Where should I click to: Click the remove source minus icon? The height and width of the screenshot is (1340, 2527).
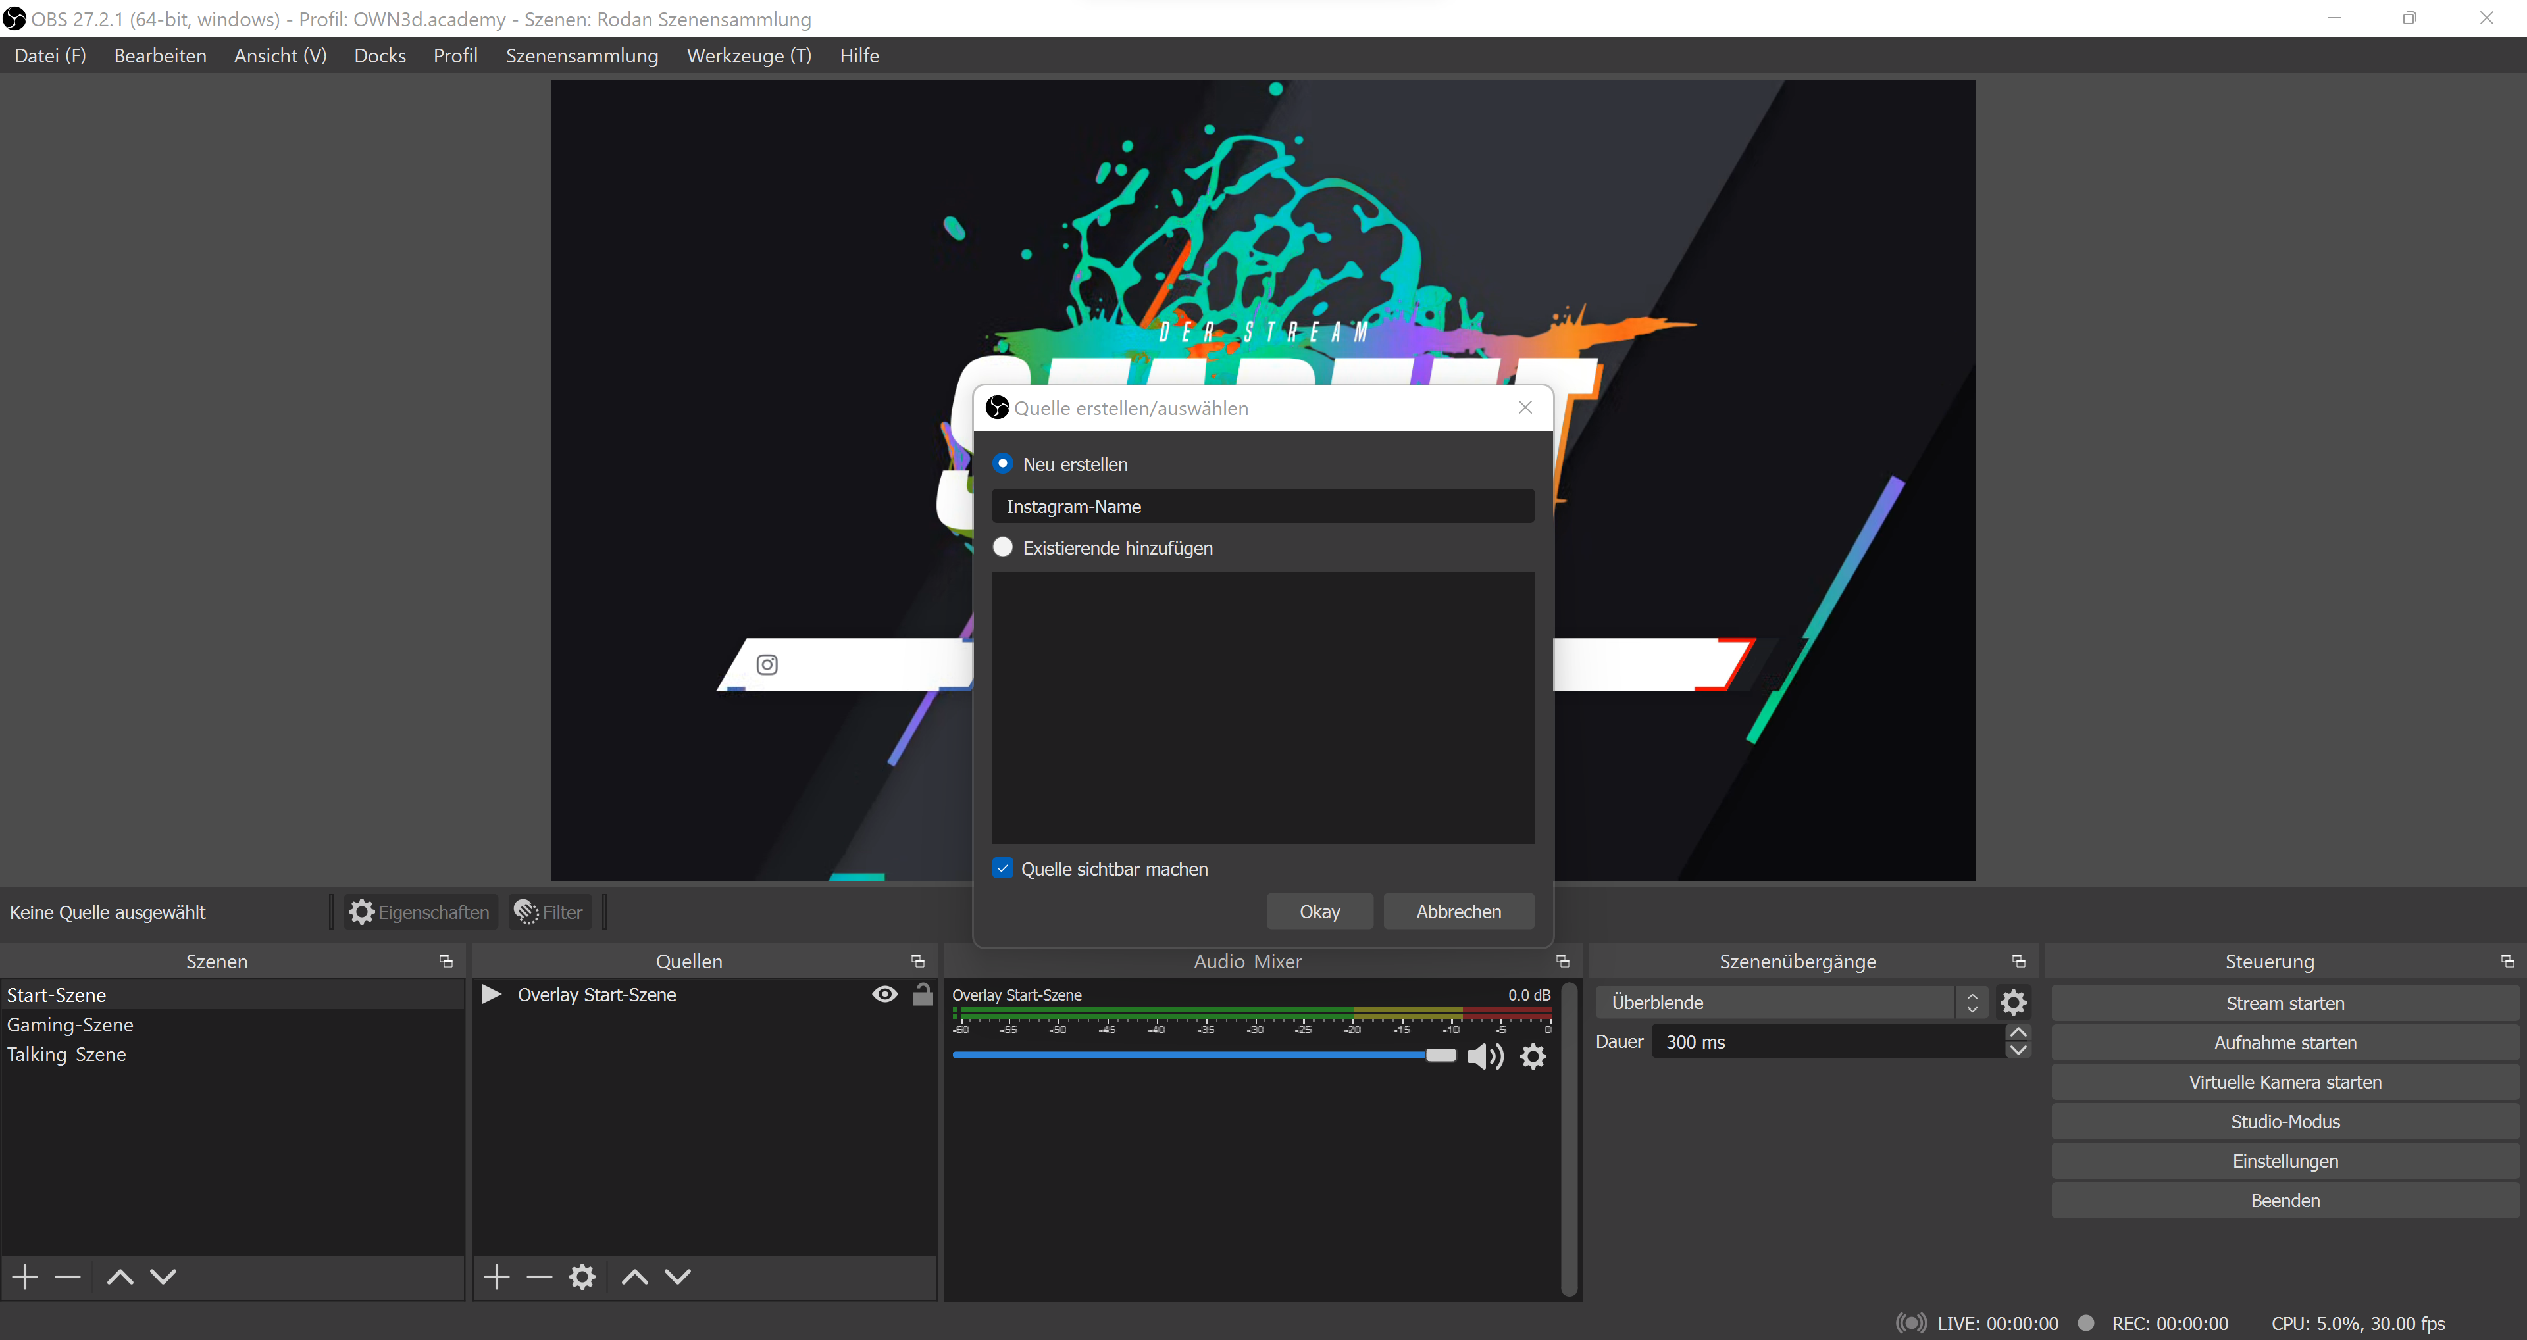point(540,1276)
